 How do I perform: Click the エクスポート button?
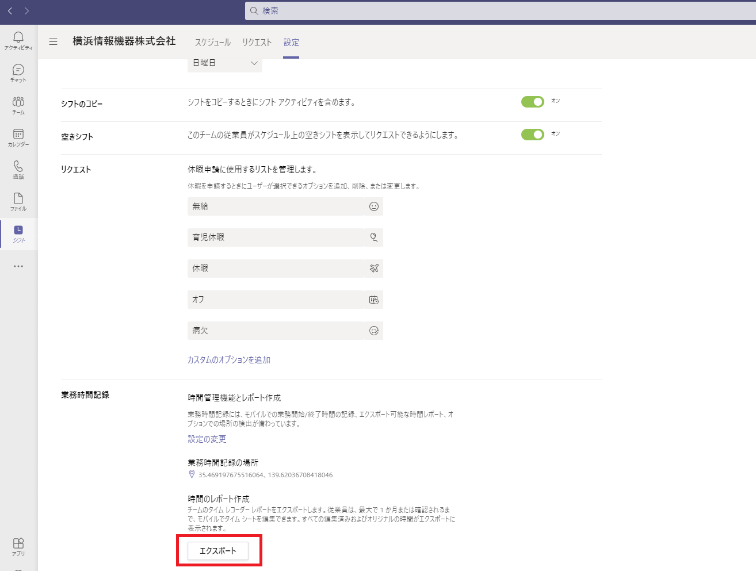(218, 551)
